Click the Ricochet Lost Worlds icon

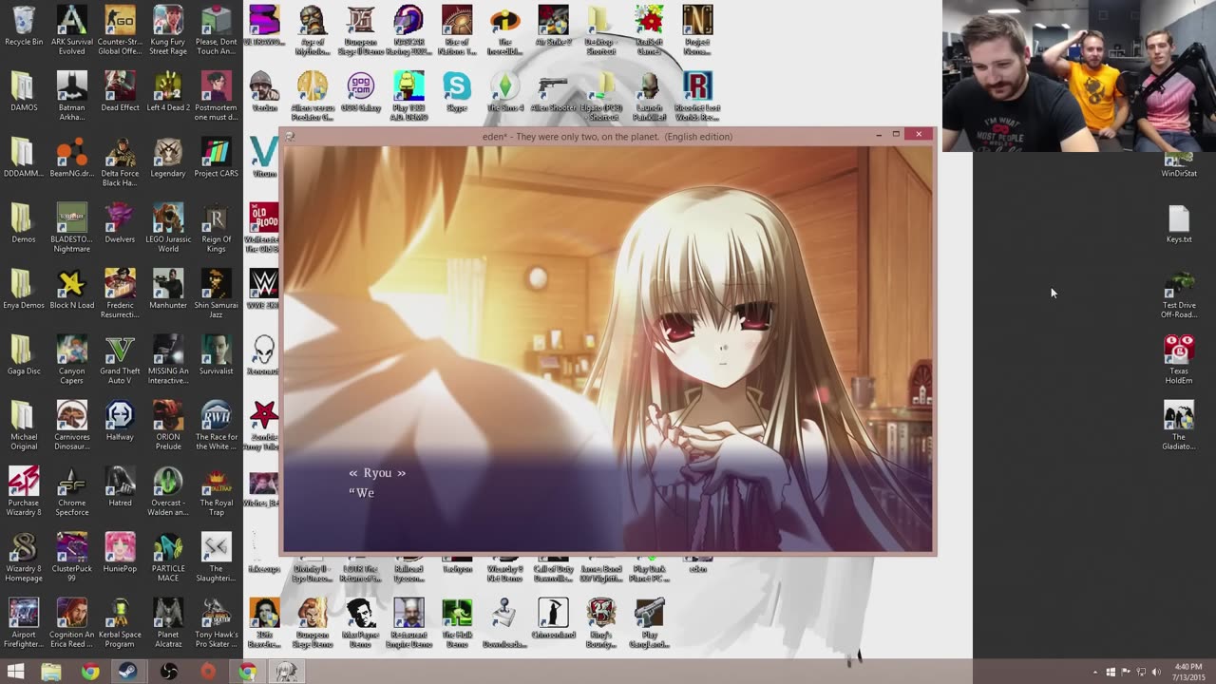coord(697,96)
